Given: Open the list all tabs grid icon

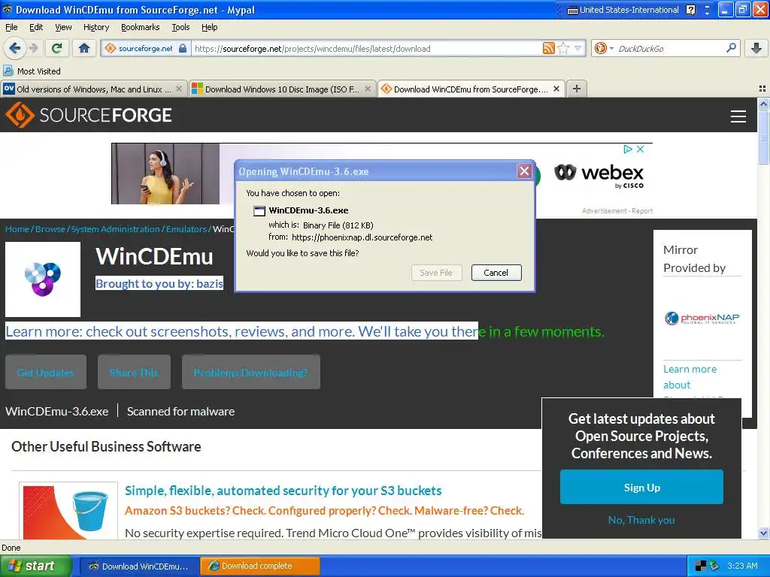Looking at the screenshot, I should tap(762, 89).
